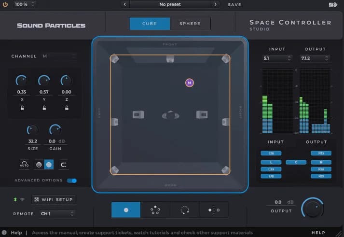Select multi-point cluster source mode

click(155, 210)
